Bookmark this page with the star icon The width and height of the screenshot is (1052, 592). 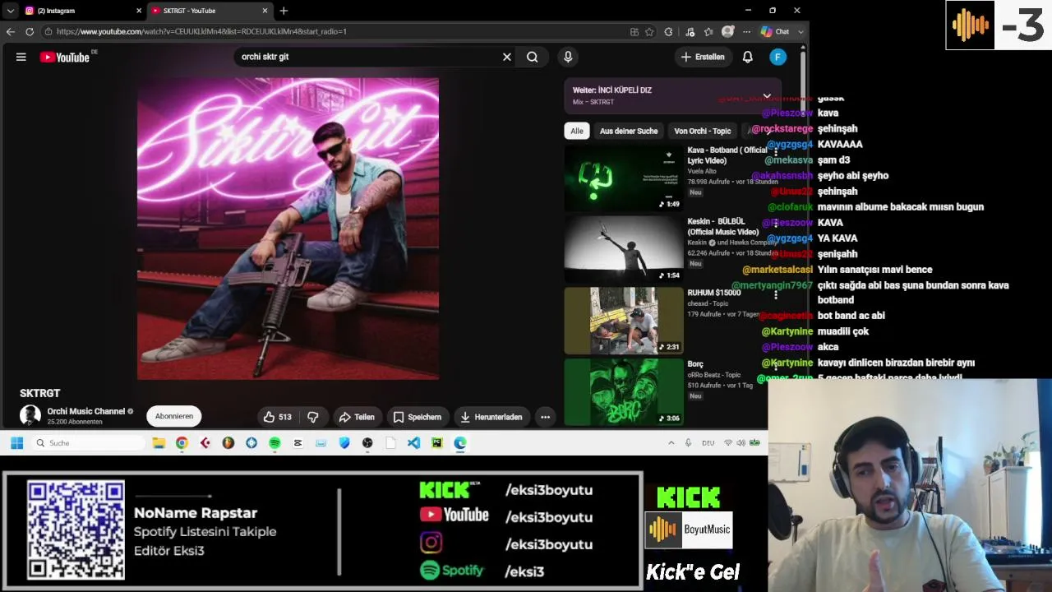(649, 32)
